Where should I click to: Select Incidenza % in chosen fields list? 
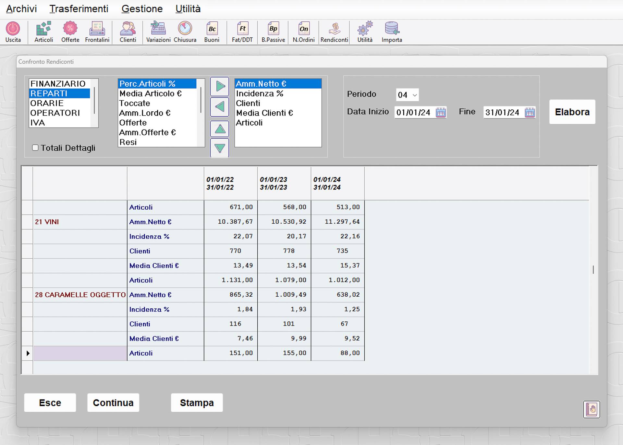[x=278, y=93]
